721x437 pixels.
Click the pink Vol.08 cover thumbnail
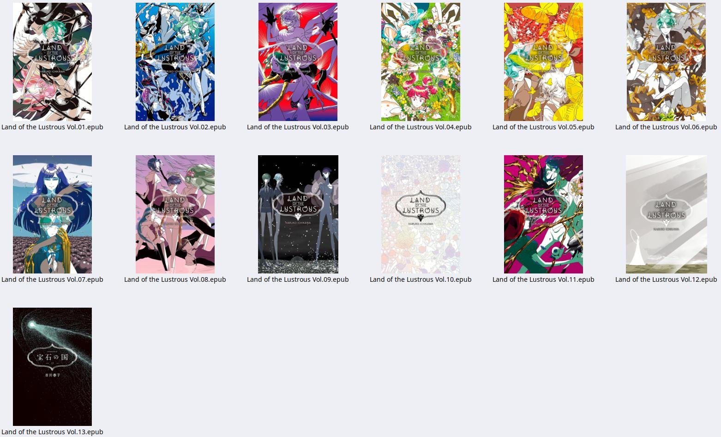pos(175,214)
